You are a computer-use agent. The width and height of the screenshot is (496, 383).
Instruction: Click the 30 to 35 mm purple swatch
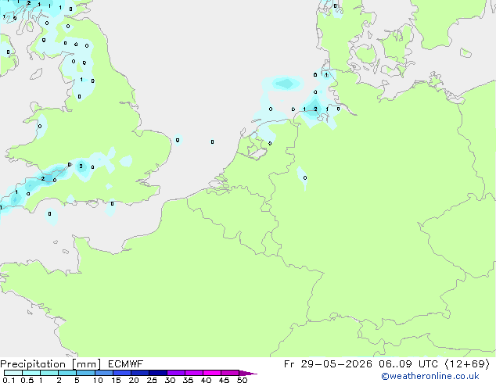(176, 373)
